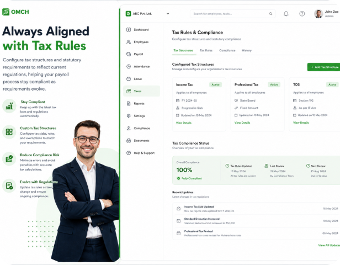
Task: Switch to the Tax Structures tab
Action: [x=183, y=51]
